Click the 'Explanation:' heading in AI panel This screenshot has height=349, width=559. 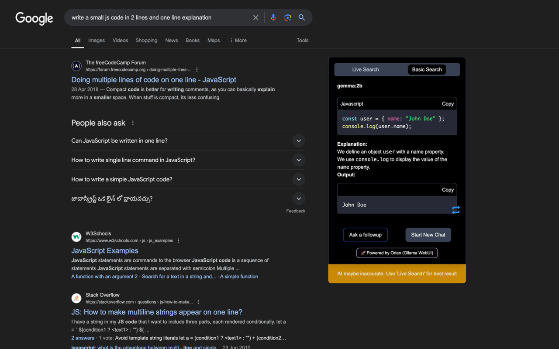352,144
